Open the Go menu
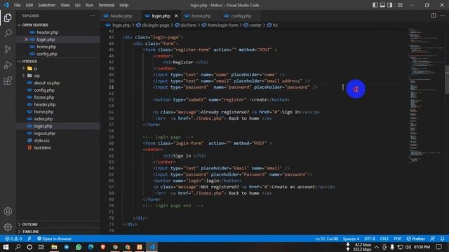The height and width of the screenshot is (252, 449). click(x=78, y=5)
